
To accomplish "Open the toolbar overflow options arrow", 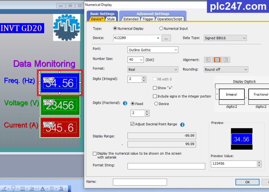I will pyautogui.click(x=69, y=189).
